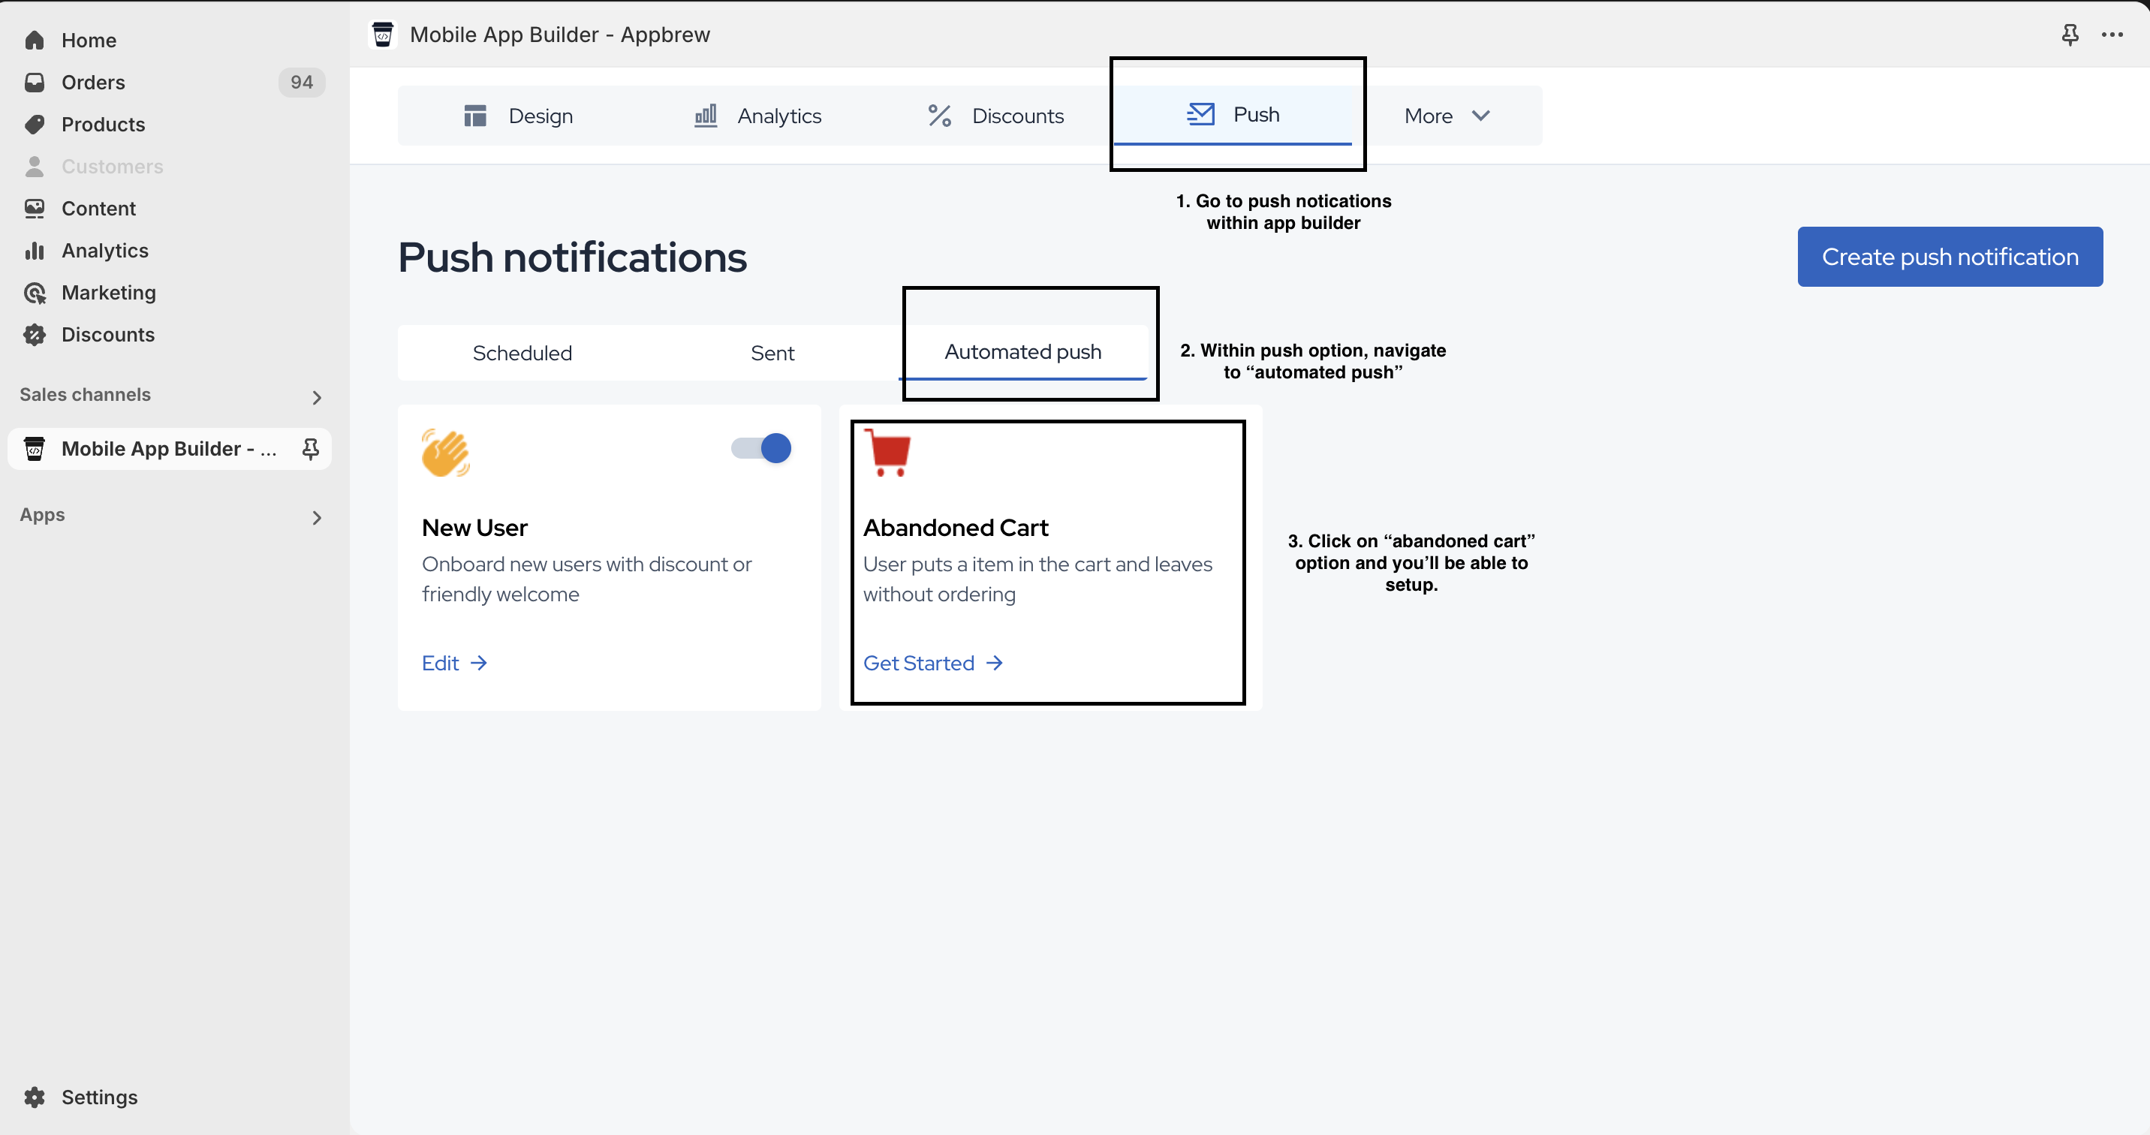Image resolution: width=2150 pixels, height=1135 pixels.
Task: Expand the Apps section
Action: click(x=315, y=517)
